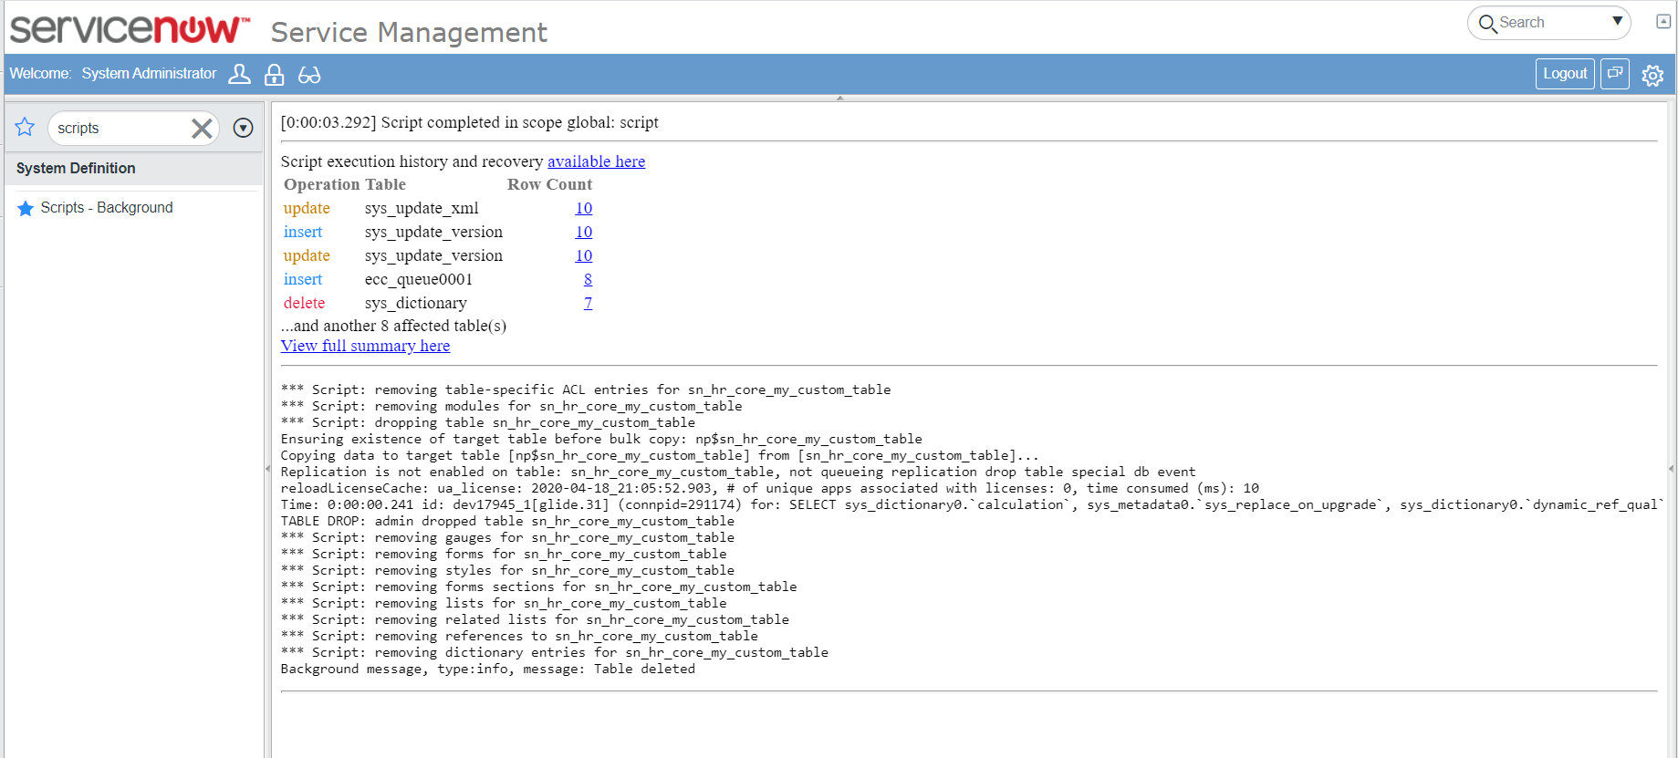Viewport: 1678px width, 758px height.
Task: Click the 'sys_dictionary' table name
Action: [416, 303]
